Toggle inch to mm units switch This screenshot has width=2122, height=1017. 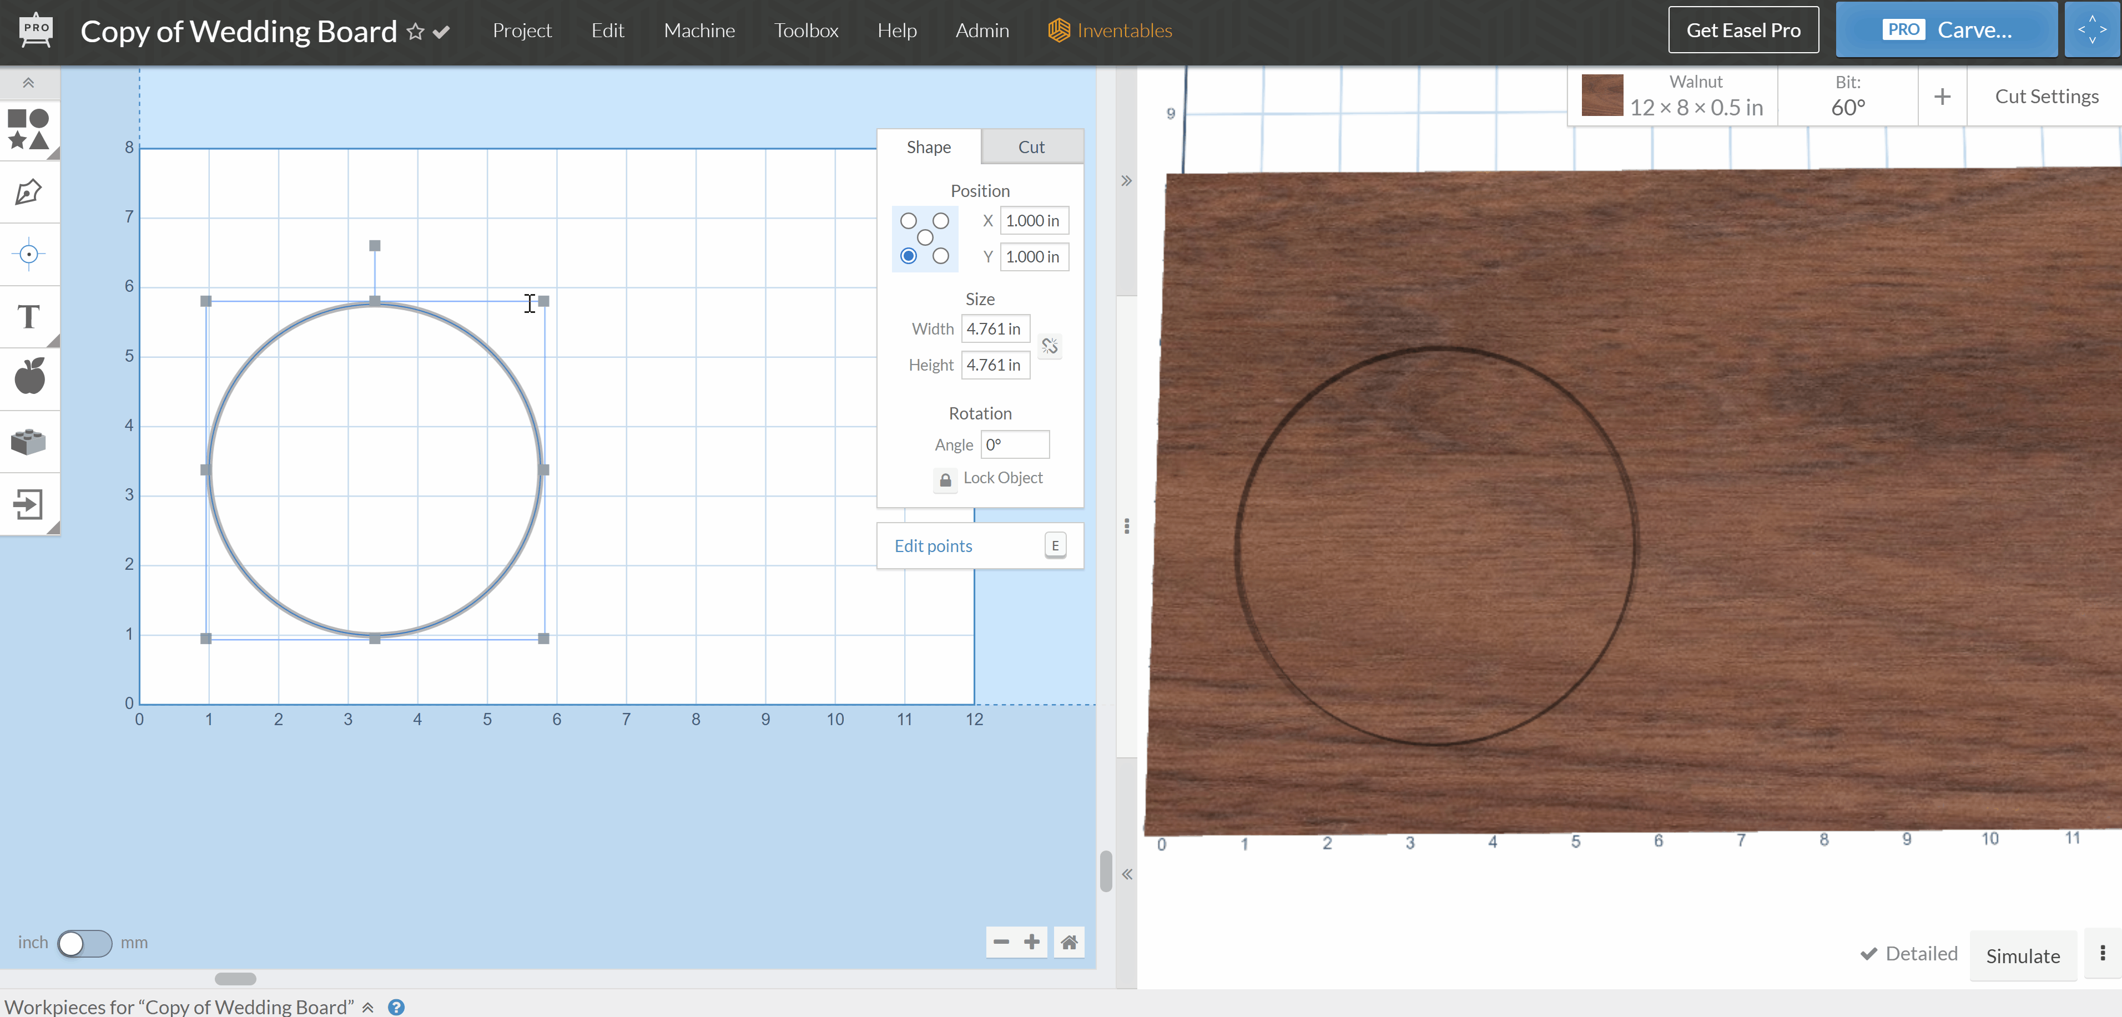(85, 943)
